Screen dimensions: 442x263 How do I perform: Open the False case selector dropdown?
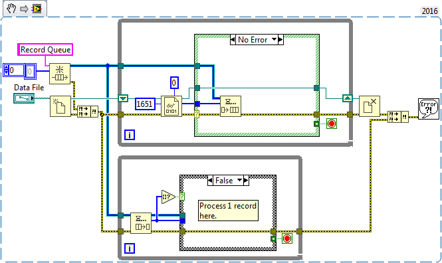239,180
